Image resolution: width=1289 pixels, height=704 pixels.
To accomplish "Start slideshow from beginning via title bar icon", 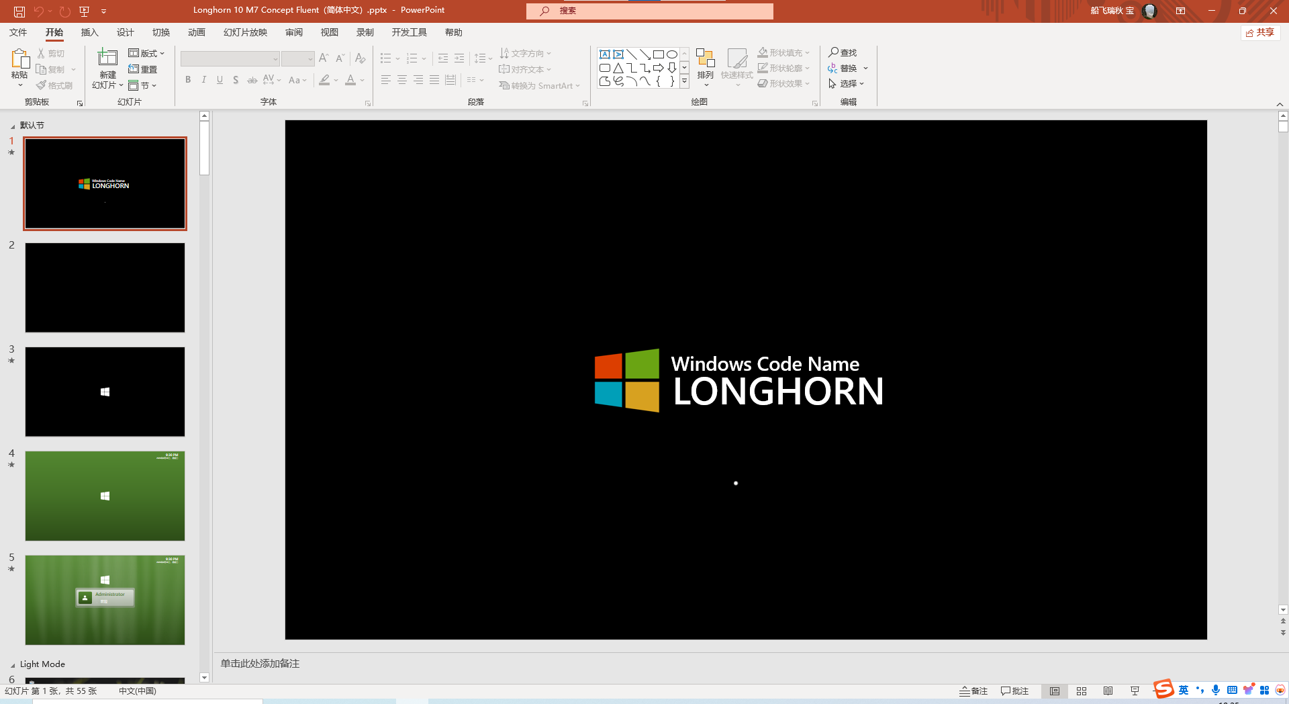I will click(x=84, y=11).
